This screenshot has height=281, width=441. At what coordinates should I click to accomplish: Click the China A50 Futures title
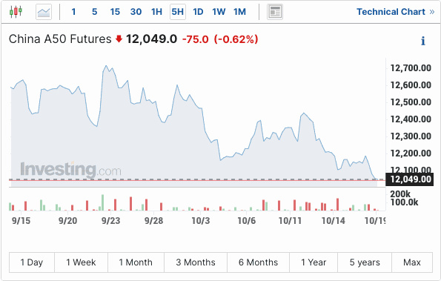60,39
